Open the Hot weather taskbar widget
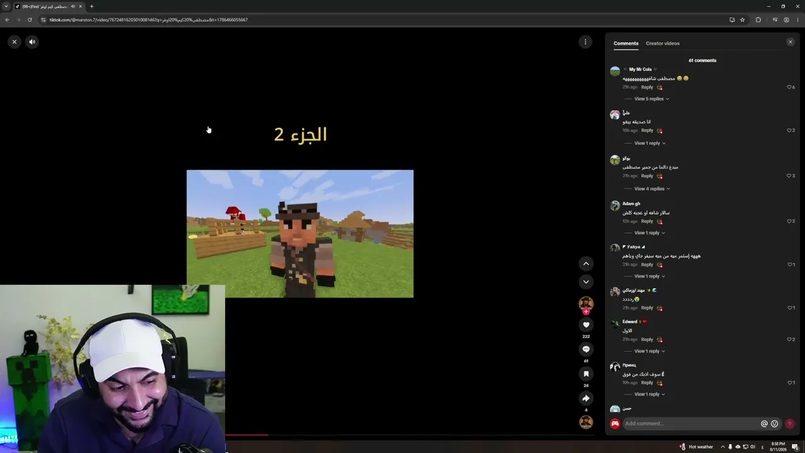 696,447
